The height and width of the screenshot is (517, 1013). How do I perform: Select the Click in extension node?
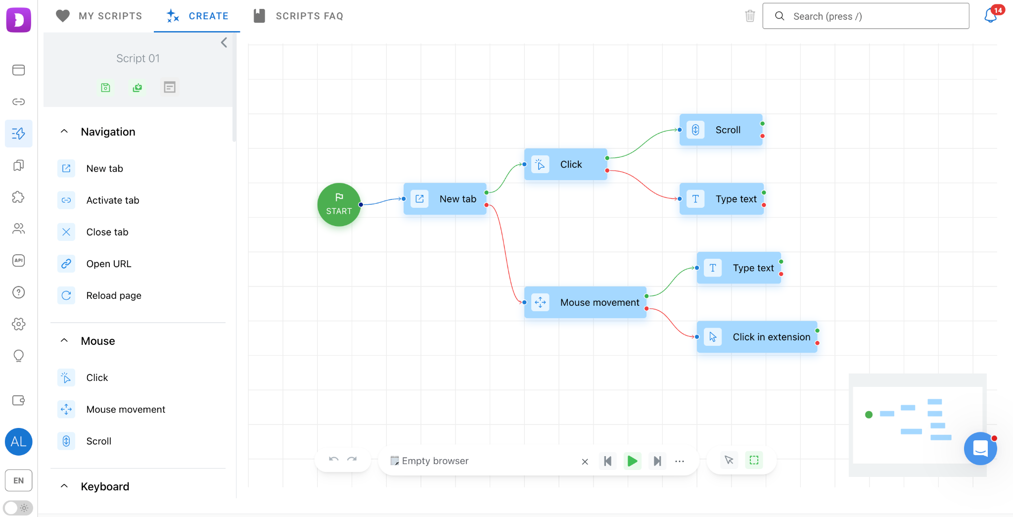tap(757, 337)
